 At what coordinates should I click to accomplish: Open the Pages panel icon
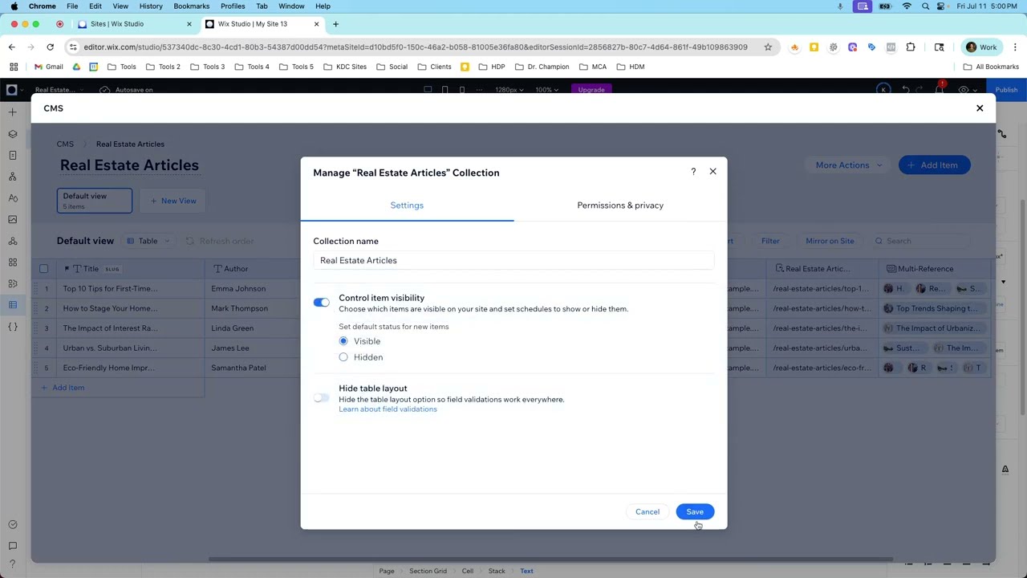coord(12,155)
